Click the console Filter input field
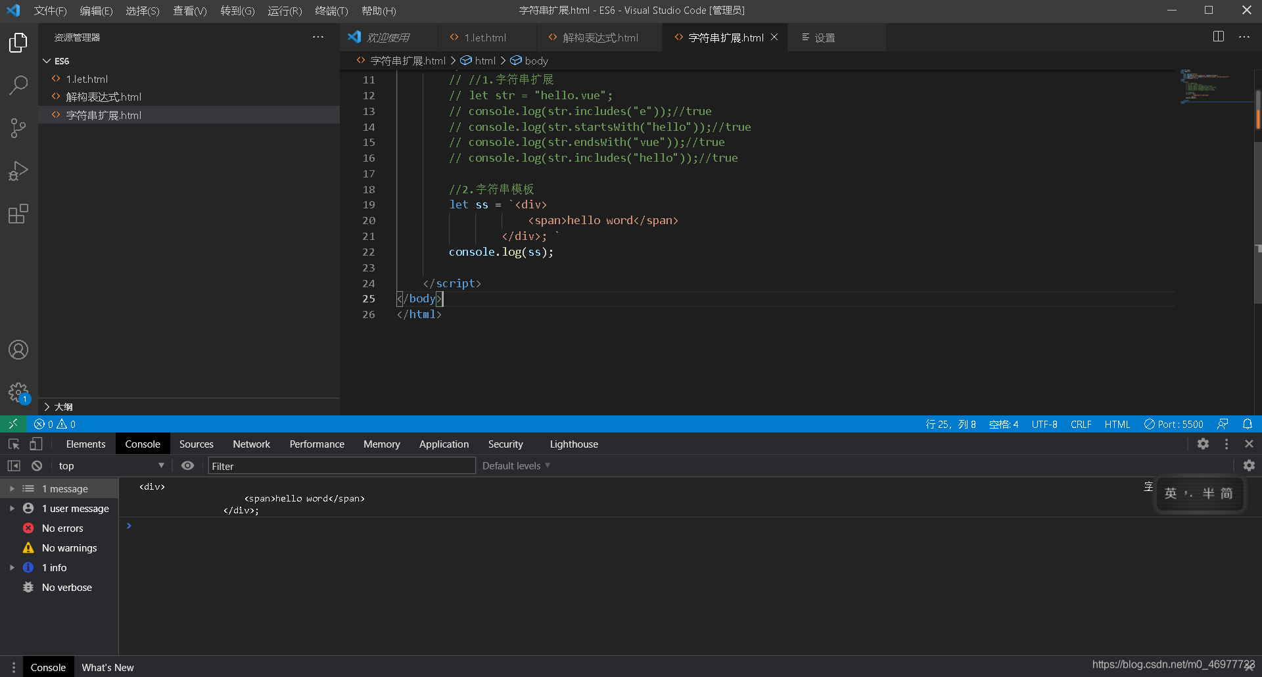The height and width of the screenshot is (677, 1262). click(342, 465)
